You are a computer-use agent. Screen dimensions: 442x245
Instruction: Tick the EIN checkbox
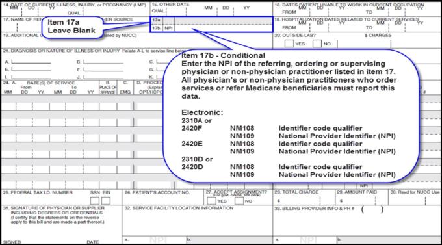[106, 201]
